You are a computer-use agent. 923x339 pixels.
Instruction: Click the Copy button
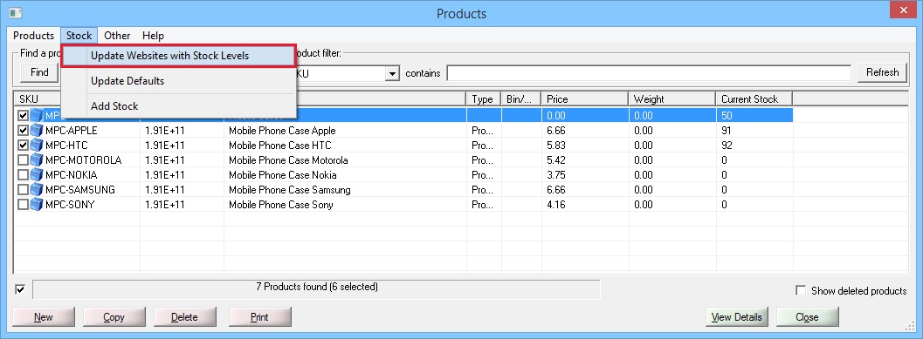114,317
